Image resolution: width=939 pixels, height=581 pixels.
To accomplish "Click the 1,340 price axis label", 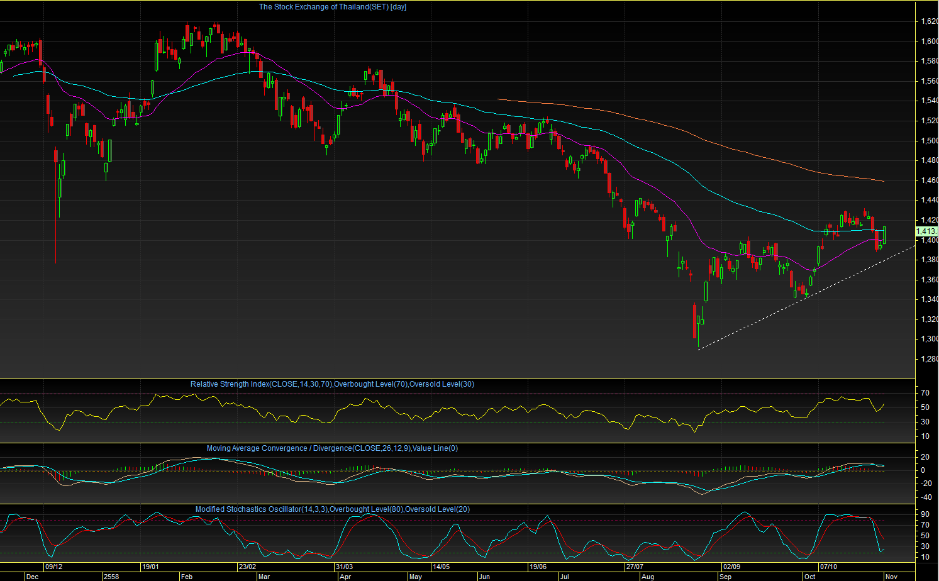I will [930, 299].
